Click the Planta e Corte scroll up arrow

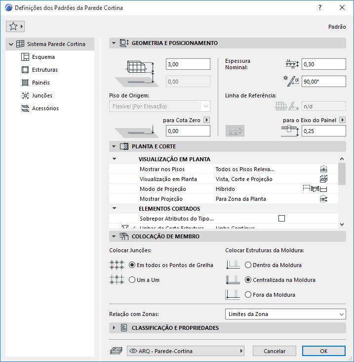pos(342,159)
